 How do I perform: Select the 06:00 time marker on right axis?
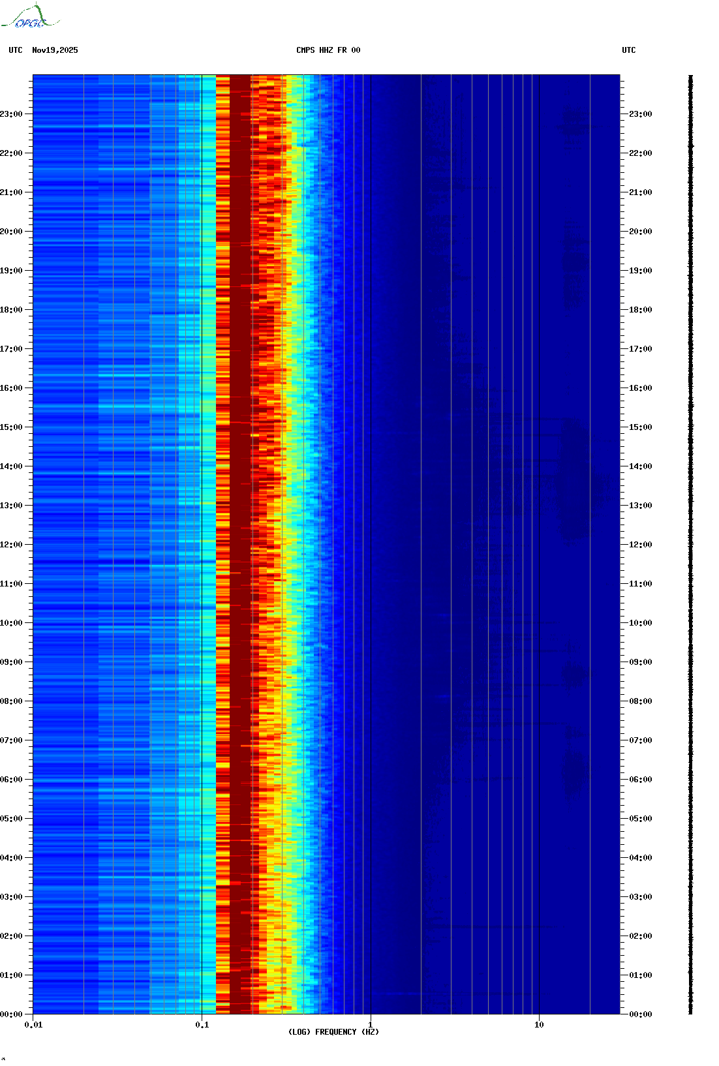coord(640,780)
